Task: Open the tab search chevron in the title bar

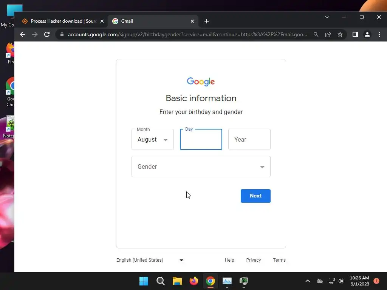Action: click(327, 17)
